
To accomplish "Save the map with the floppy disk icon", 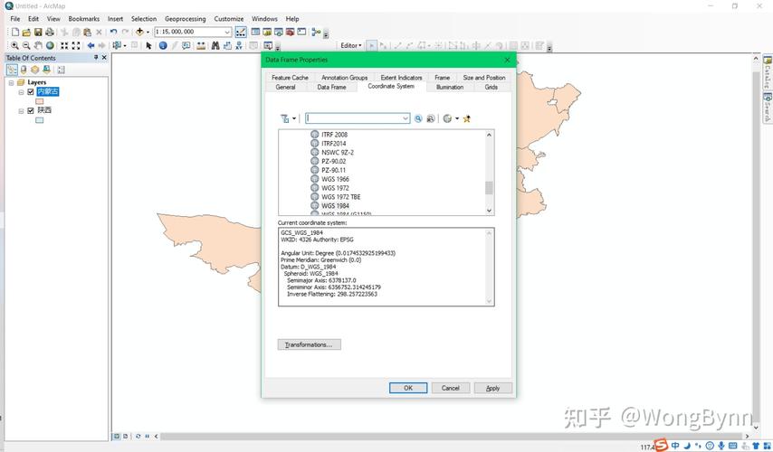I will [x=38, y=32].
